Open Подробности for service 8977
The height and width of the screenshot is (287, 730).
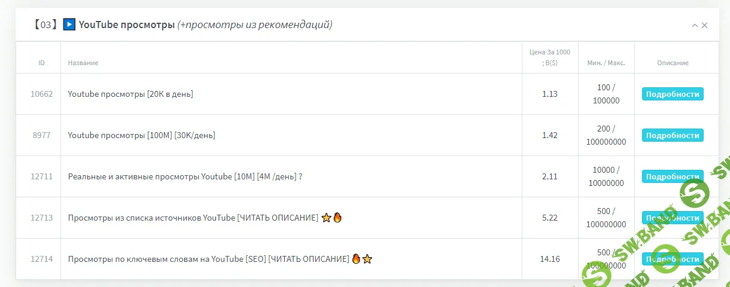[673, 135]
